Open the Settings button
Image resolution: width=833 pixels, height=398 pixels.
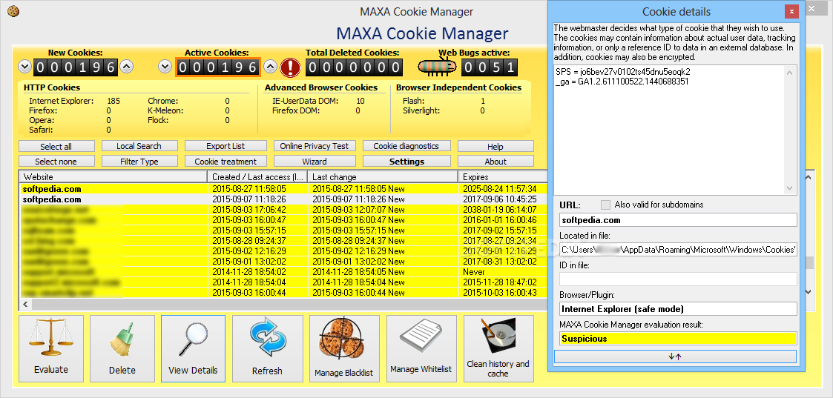click(406, 162)
